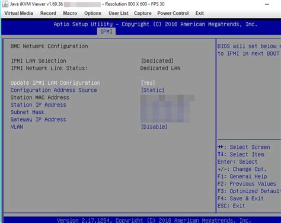Open the Options menu
Image resolution: width=281 pixels, height=223 pixels.
92,13
